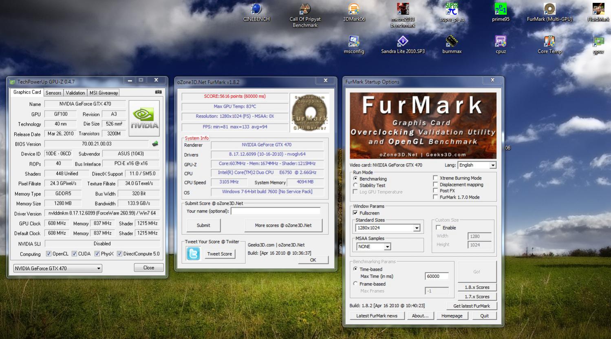Enable the Post FX checkbox
Viewport: 611px width, 339px height.
tap(435, 191)
